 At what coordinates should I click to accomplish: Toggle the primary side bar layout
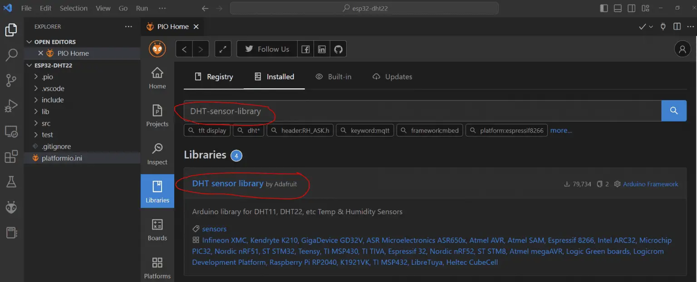pos(604,8)
